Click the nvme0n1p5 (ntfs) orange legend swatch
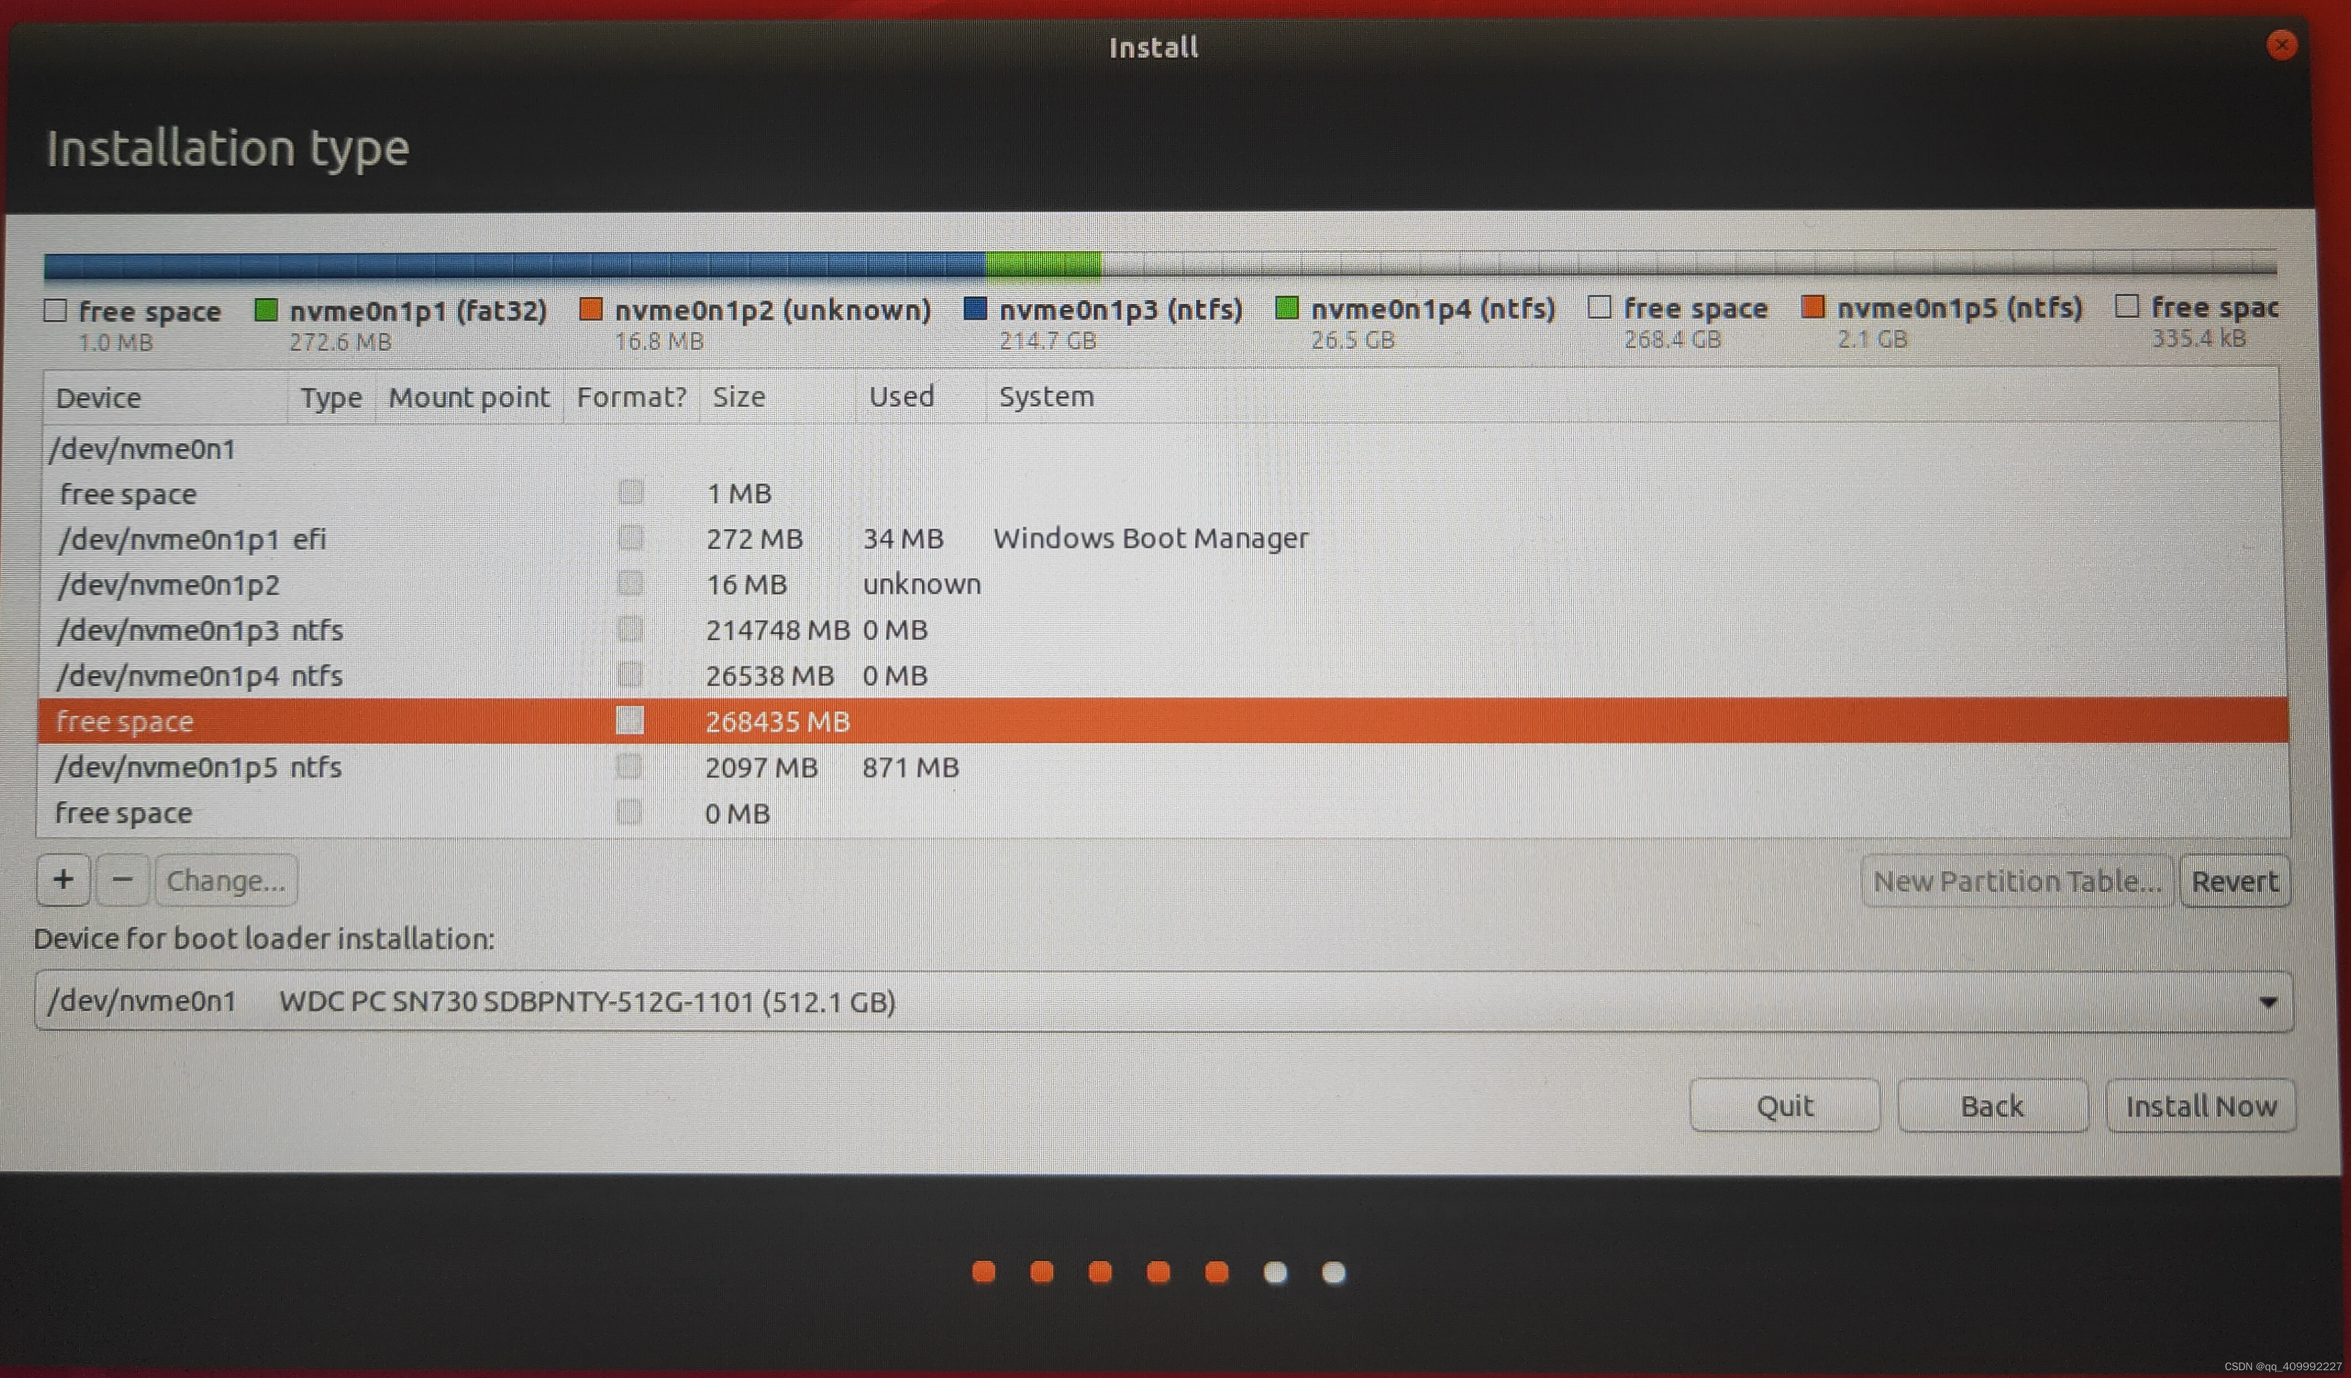2351x1378 pixels. point(1813,306)
